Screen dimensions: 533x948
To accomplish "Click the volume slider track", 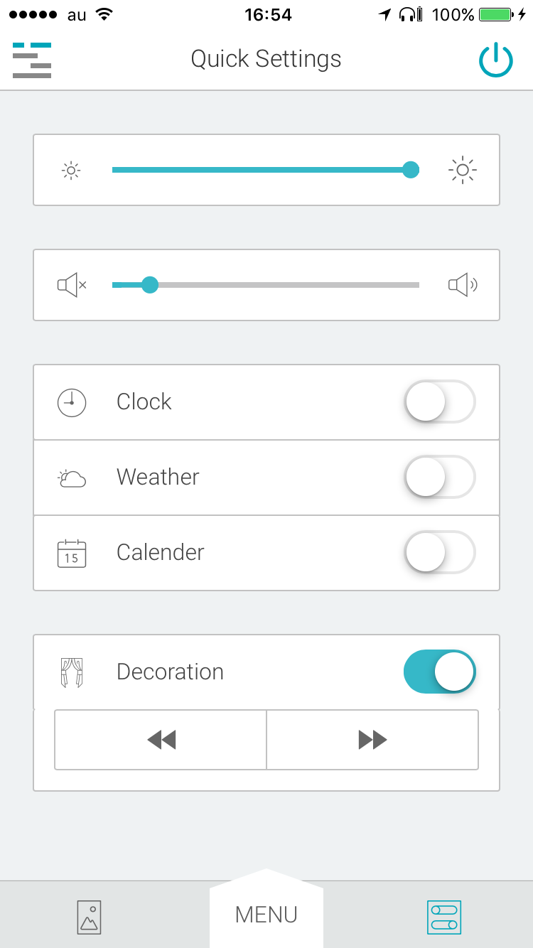I will point(284,285).
